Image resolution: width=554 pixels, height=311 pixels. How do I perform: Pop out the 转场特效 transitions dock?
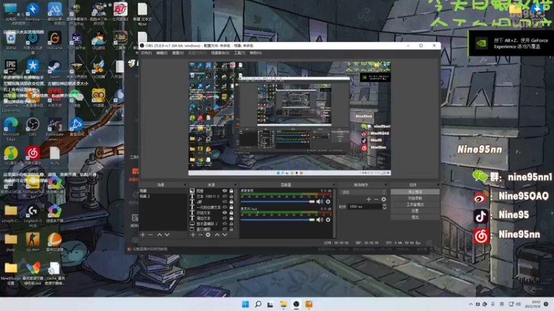point(386,185)
